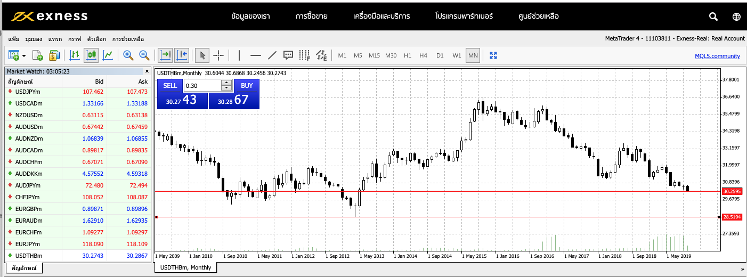This screenshot has height=277, width=747.
Task: Select USDJPYm in Market Watch
Action: click(x=78, y=92)
